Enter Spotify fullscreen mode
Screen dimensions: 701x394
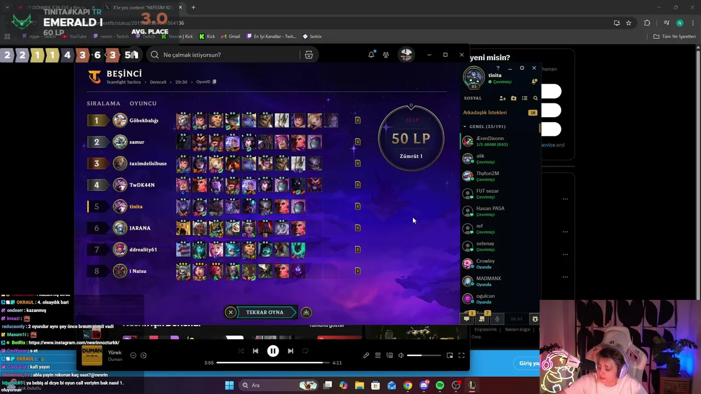point(461,356)
